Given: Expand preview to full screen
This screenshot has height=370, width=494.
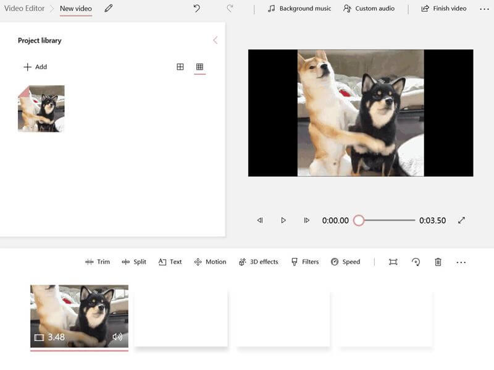Looking at the screenshot, I should tap(461, 220).
